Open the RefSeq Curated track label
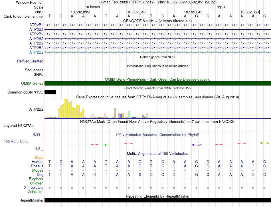271x207 pixels. 30,61
